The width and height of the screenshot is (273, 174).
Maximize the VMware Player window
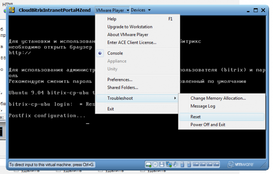255,10
